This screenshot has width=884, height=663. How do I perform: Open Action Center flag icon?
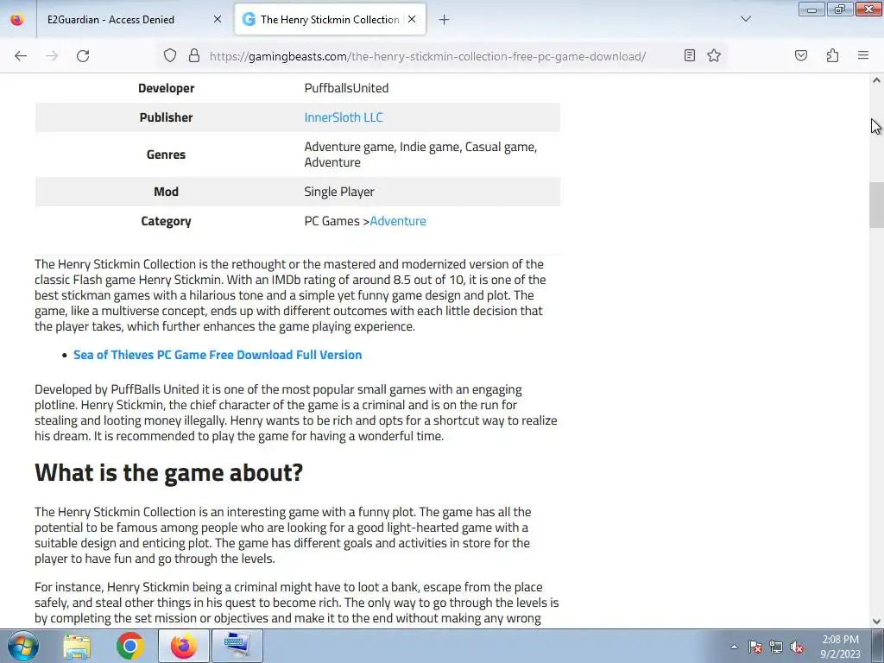755,647
